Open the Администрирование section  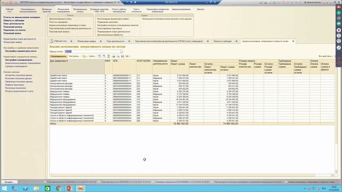click(181, 10)
